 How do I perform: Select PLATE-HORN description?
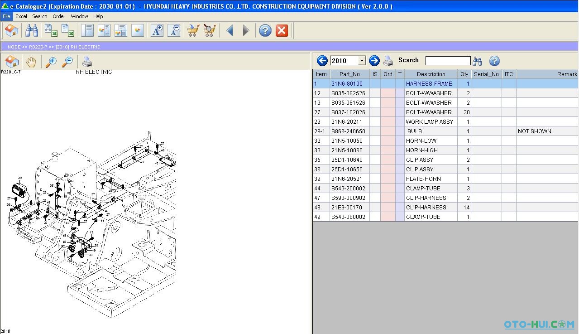(x=431, y=179)
